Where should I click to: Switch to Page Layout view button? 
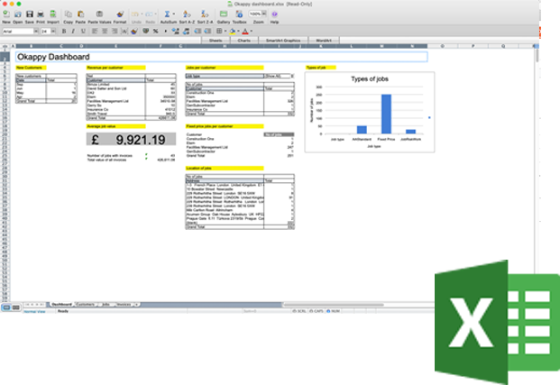tap(15, 307)
